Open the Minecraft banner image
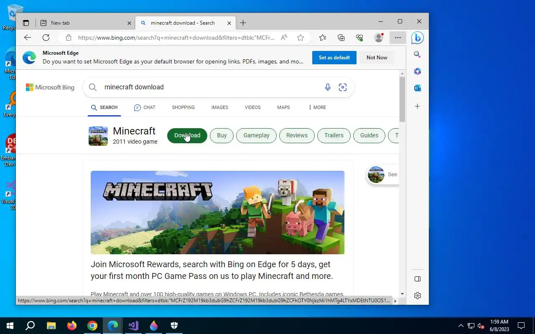This screenshot has height=334, width=535. [217, 213]
